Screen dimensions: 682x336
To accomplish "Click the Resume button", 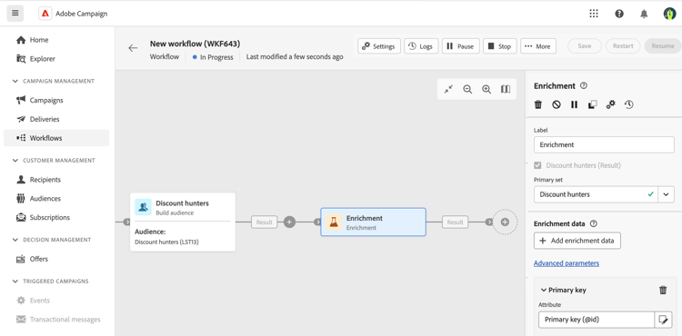I will [x=663, y=46].
